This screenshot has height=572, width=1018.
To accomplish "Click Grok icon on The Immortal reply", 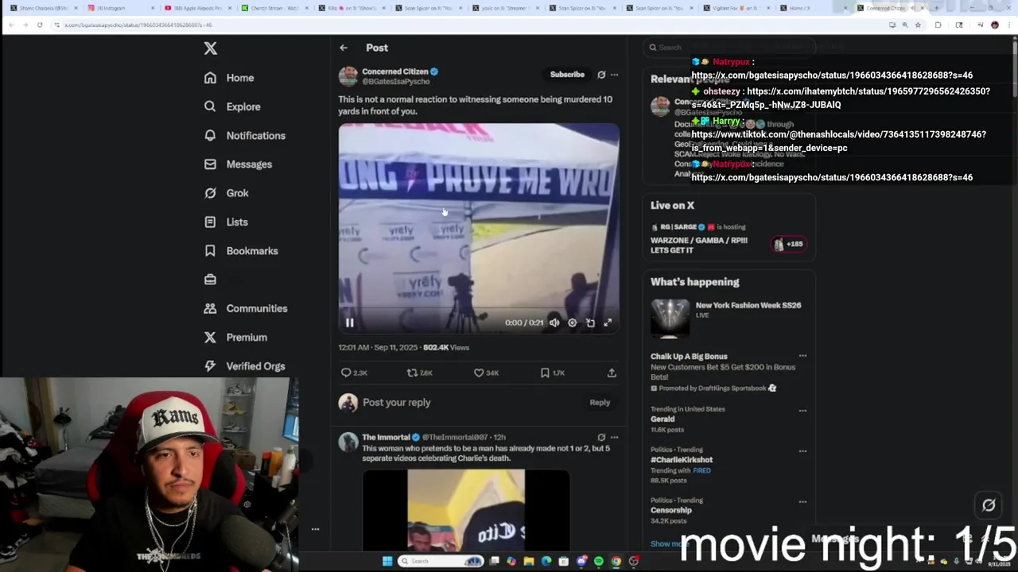I will pos(601,437).
